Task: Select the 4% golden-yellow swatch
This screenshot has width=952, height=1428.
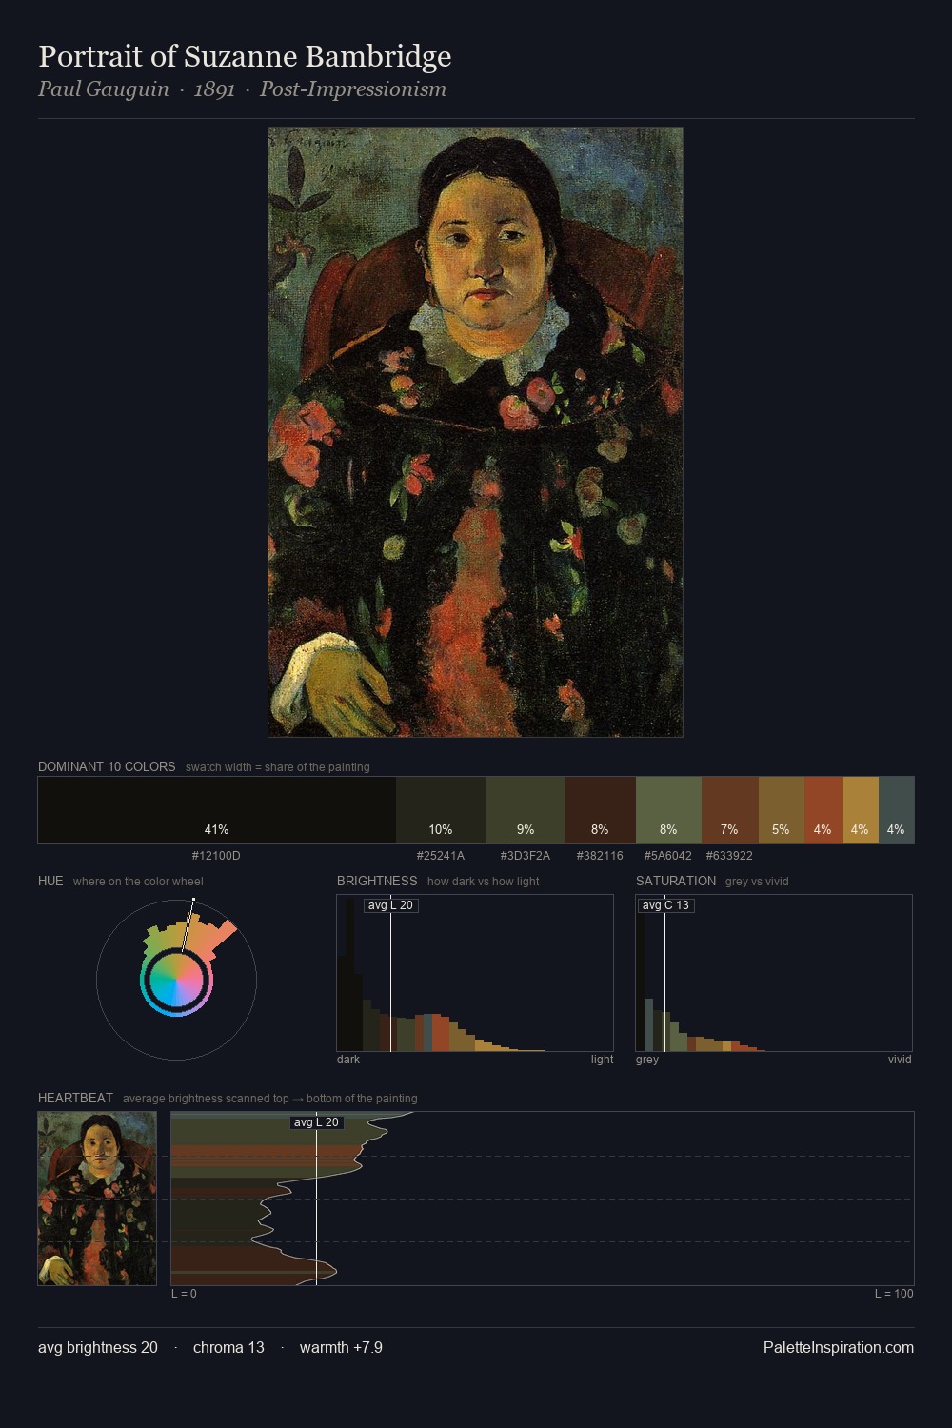Action: 860,810
